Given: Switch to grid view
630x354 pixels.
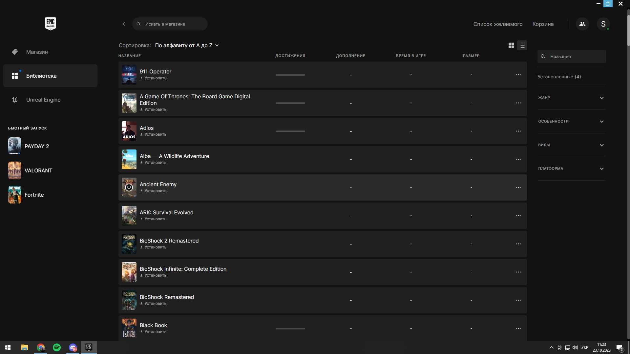Looking at the screenshot, I should (x=511, y=45).
